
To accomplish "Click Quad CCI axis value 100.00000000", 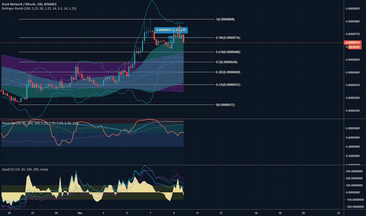I will pyautogui.click(x=354, y=185).
